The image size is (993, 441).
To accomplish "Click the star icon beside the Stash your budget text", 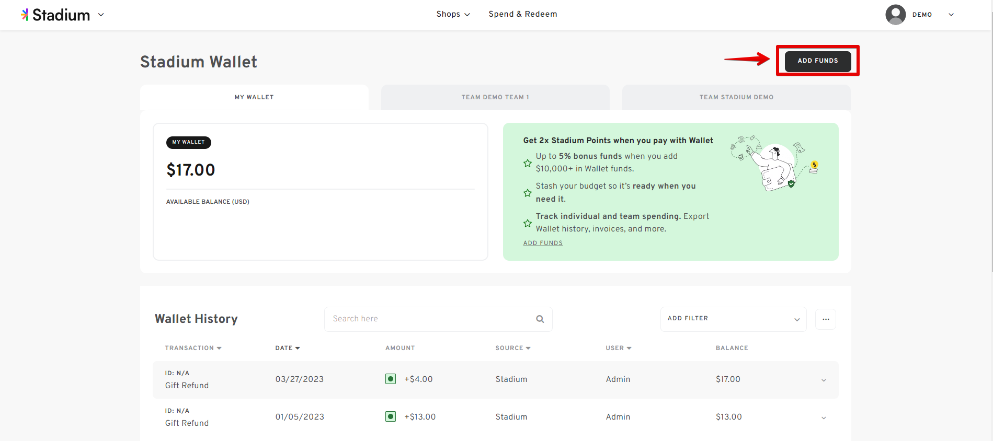I will [528, 193].
